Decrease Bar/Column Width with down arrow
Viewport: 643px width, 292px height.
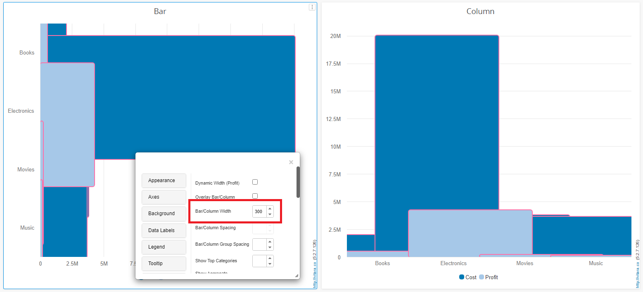(x=270, y=214)
